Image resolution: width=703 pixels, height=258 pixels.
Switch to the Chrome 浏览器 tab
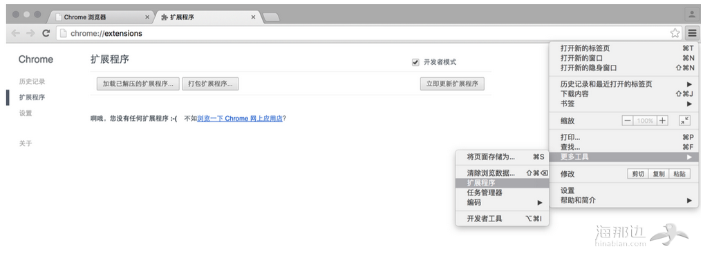[101, 17]
